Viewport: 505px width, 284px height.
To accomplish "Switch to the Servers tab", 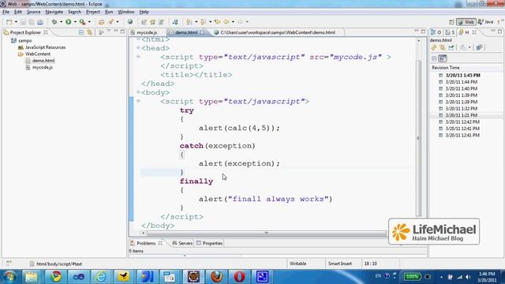I will pos(182,243).
